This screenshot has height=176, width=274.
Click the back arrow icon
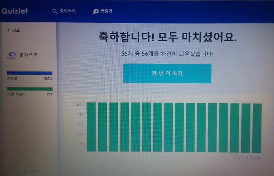(x=8, y=30)
